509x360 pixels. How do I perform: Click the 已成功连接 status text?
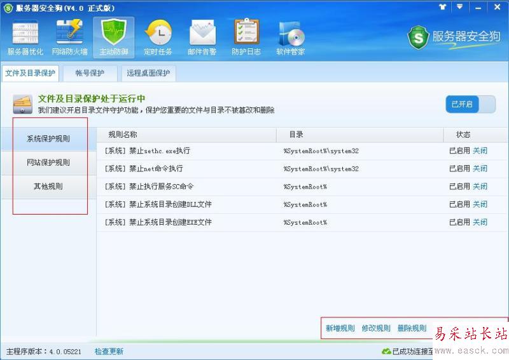coord(412,352)
